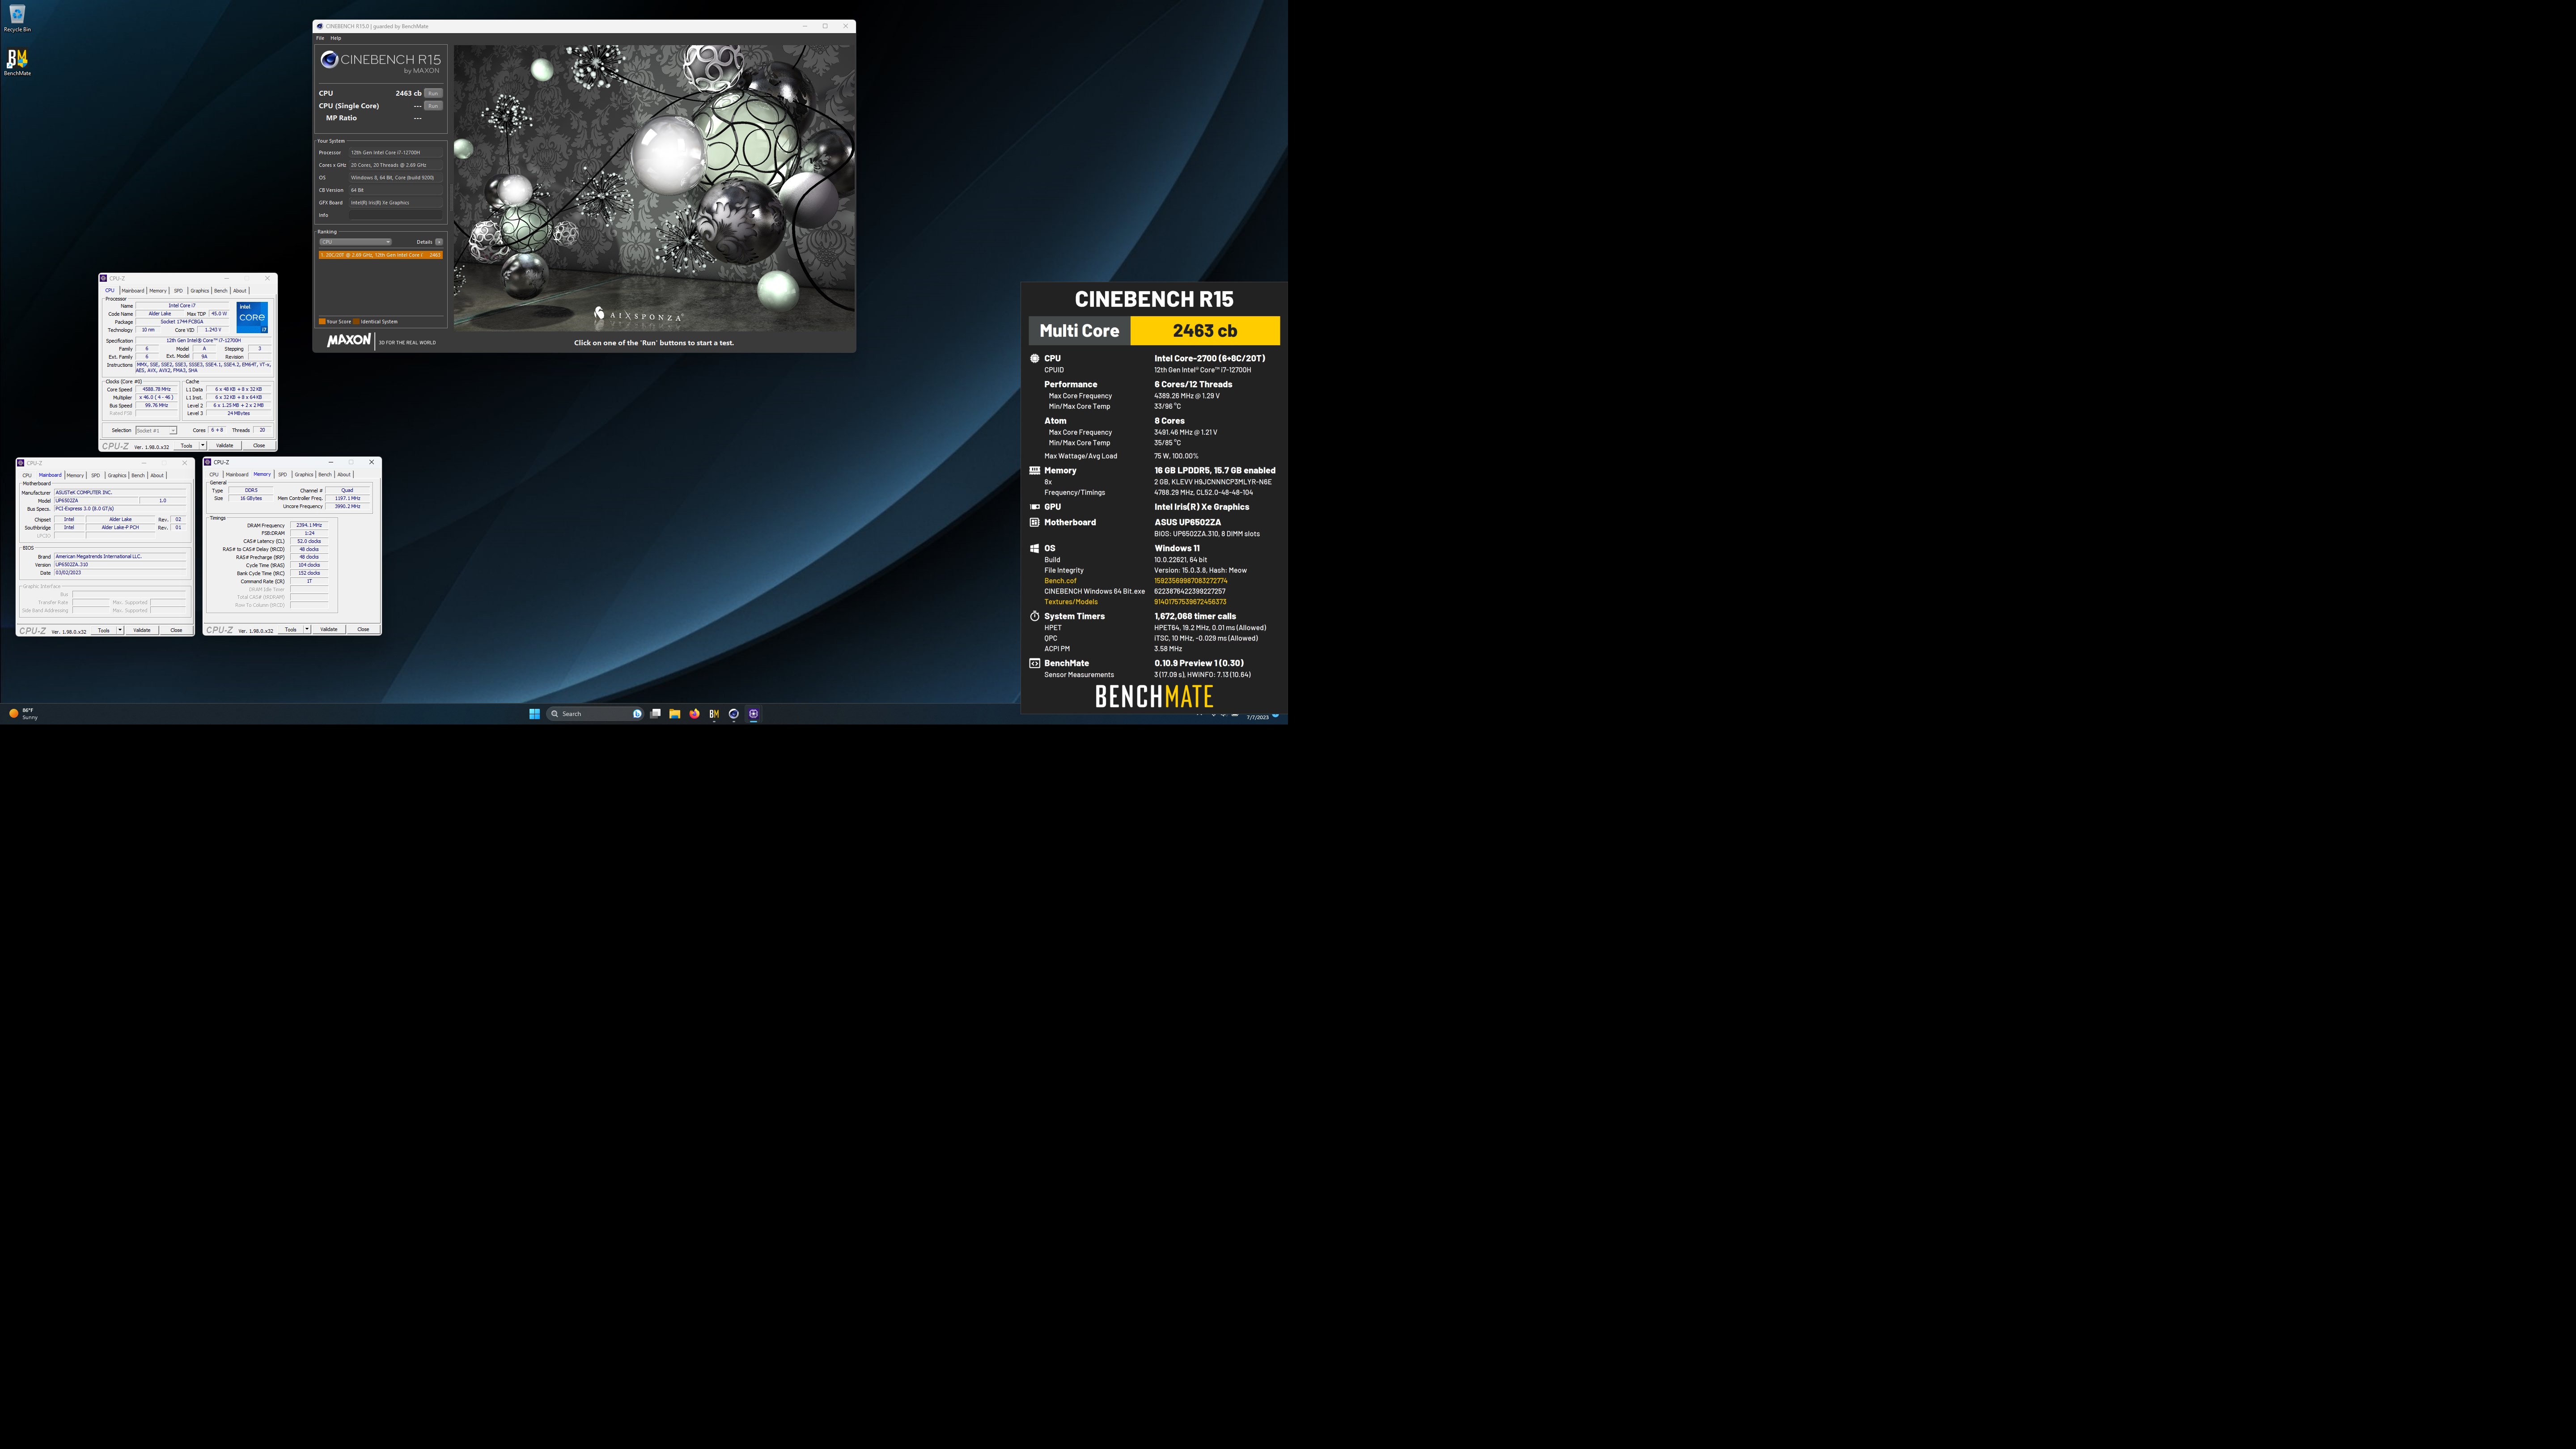Click the BenchMate Motherboard section icon
The width and height of the screenshot is (2576, 1449).
[1035, 522]
